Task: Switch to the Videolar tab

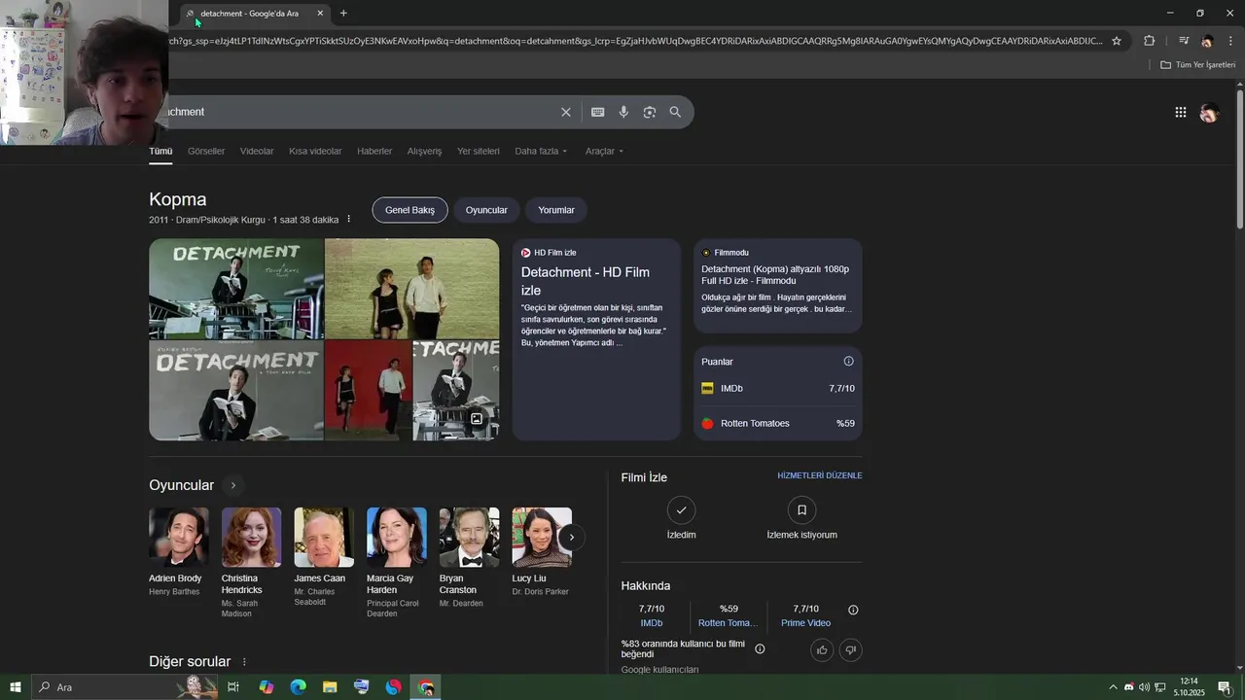Action: pyautogui.click(x=257, y=152)
